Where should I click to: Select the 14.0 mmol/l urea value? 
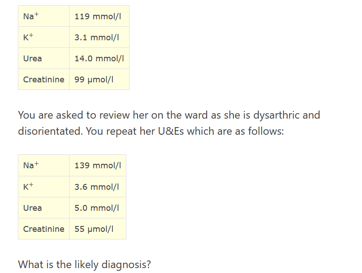click(99, 58)
